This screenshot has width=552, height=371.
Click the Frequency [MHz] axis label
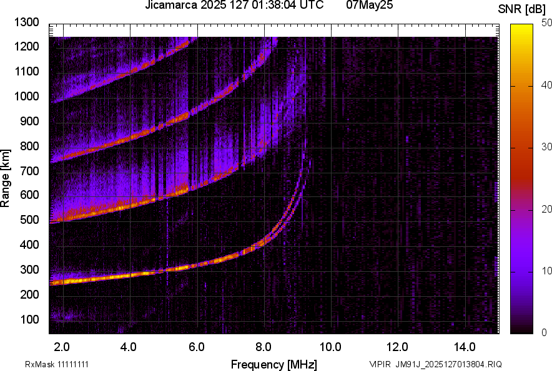[x=274, y=364]
